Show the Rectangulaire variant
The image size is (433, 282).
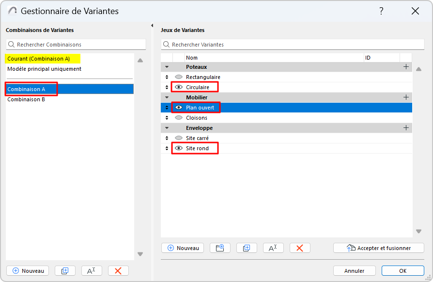(179, 77)
